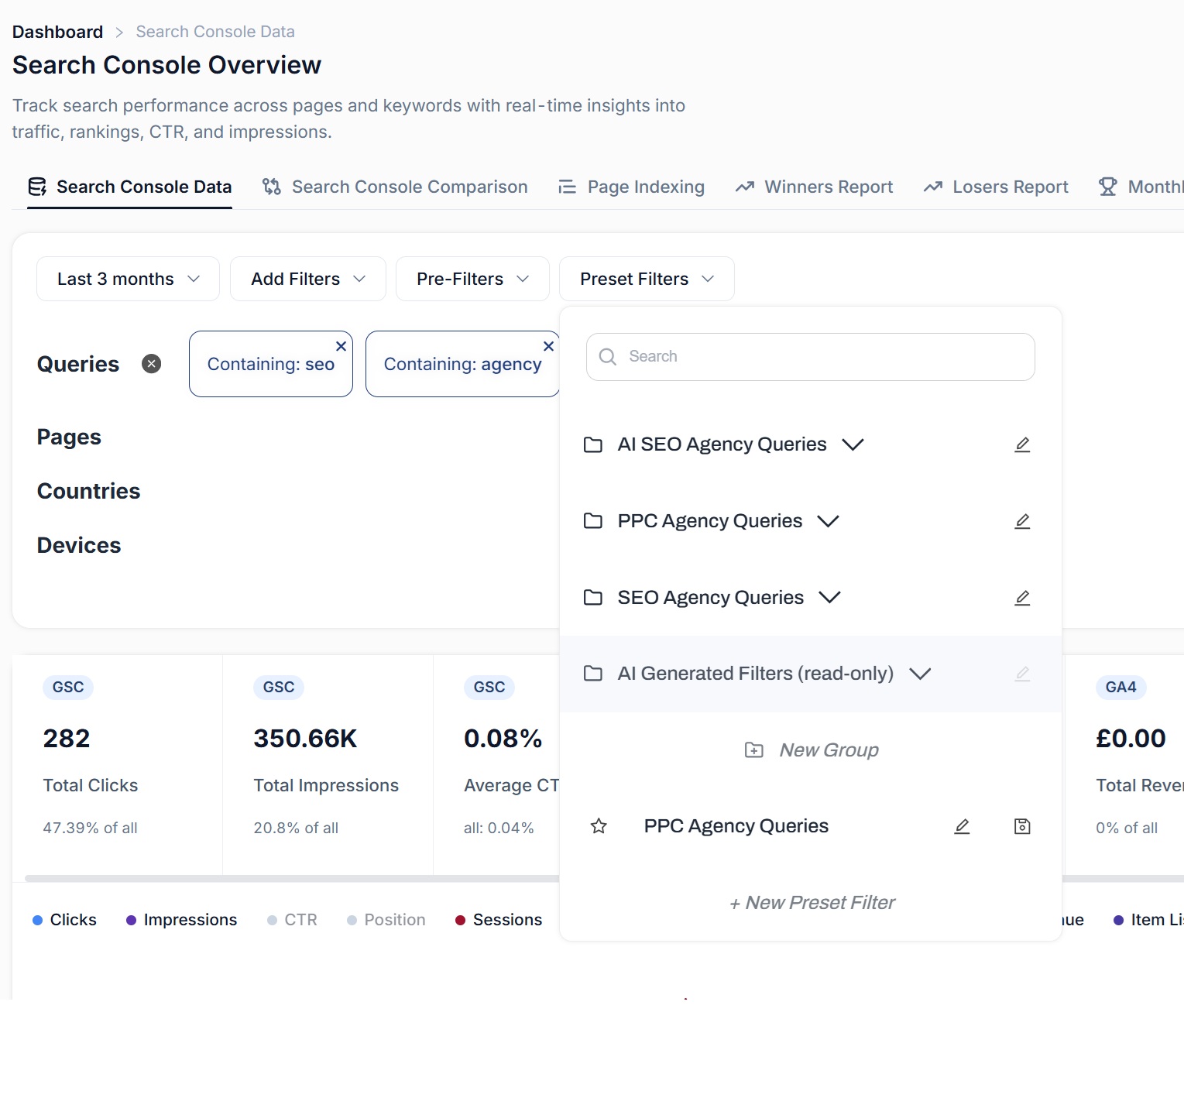Toggle the Impressions chart series
The height and width of the screenshot is (1115, 1184).
click(x=181, y=920)
